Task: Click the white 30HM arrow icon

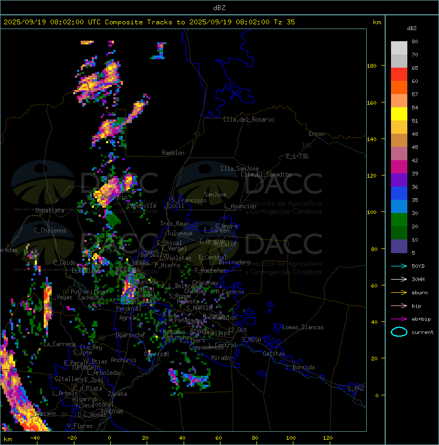Action: click(x=399, y=280)
